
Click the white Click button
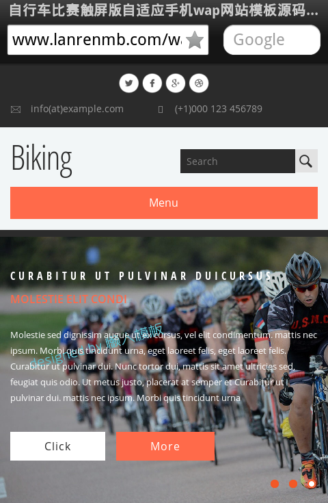coord(57,446)
